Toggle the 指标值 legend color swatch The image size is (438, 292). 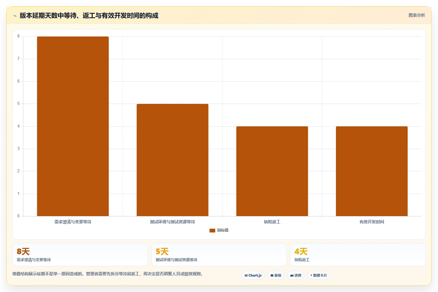(212, 231)
